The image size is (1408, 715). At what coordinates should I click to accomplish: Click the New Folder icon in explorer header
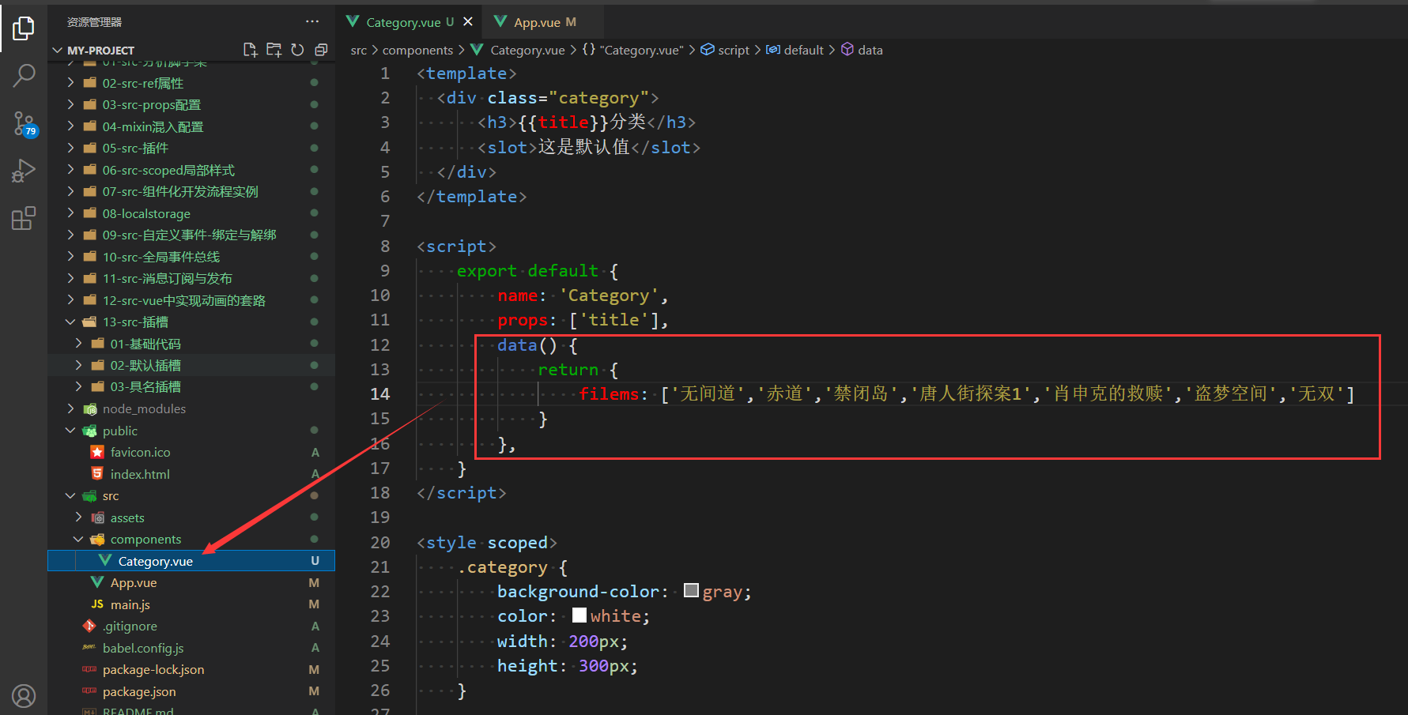pyautogui.click(x=274, y=50)
